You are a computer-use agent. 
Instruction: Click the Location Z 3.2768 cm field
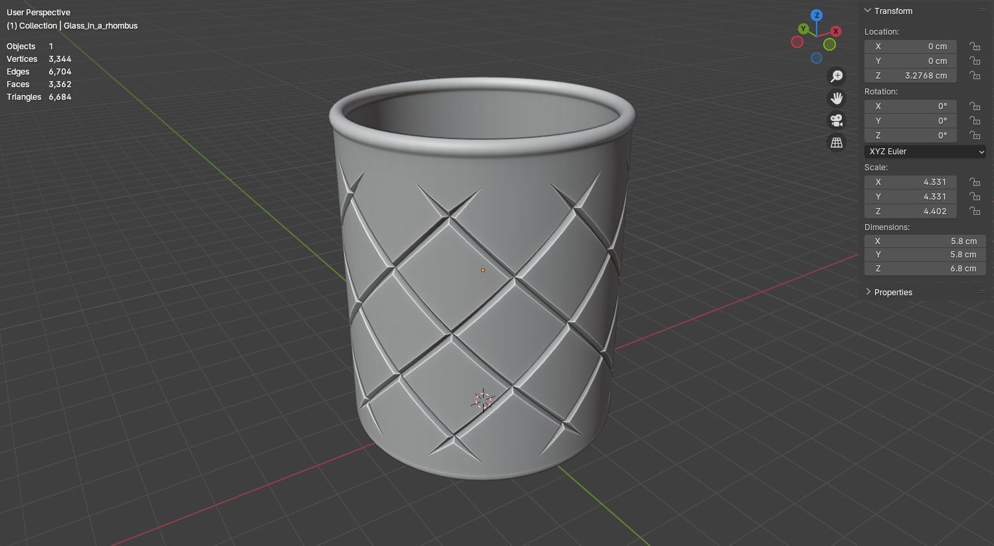910,76
